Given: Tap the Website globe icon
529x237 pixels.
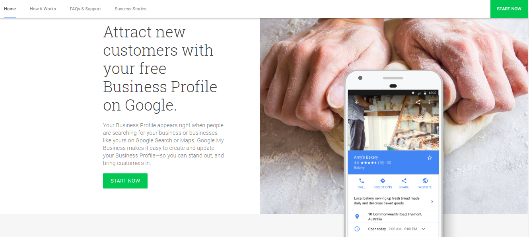Looking at the screenshot, I should [x=425, y=181].
